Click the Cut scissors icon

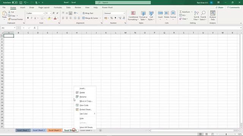click(9, 12)
